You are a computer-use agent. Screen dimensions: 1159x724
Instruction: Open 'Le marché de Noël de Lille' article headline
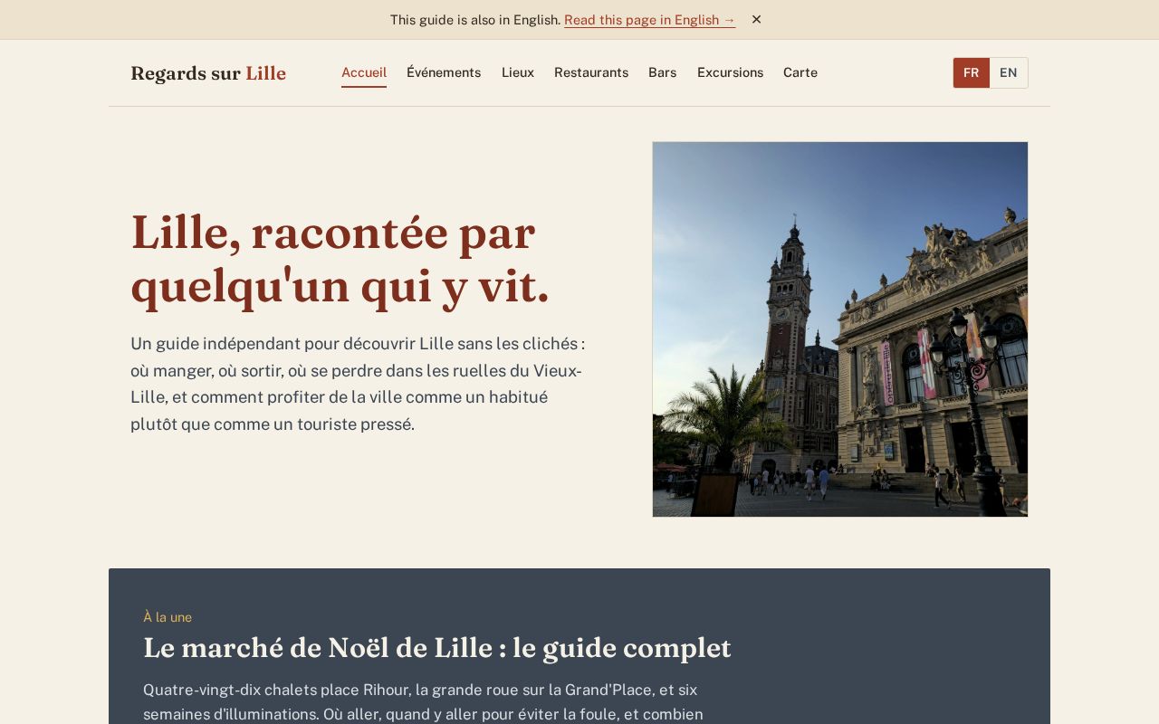click(x=437, y=648)
